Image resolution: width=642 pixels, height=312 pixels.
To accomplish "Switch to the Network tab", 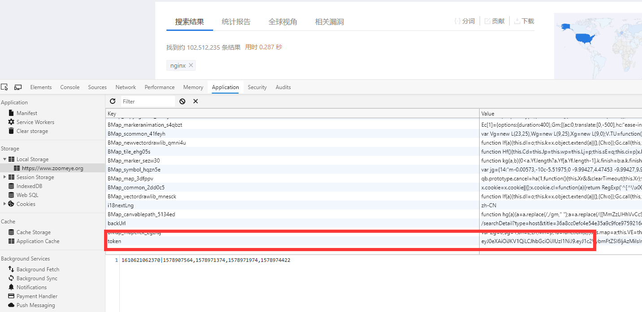I will click(x=126, y=87).
